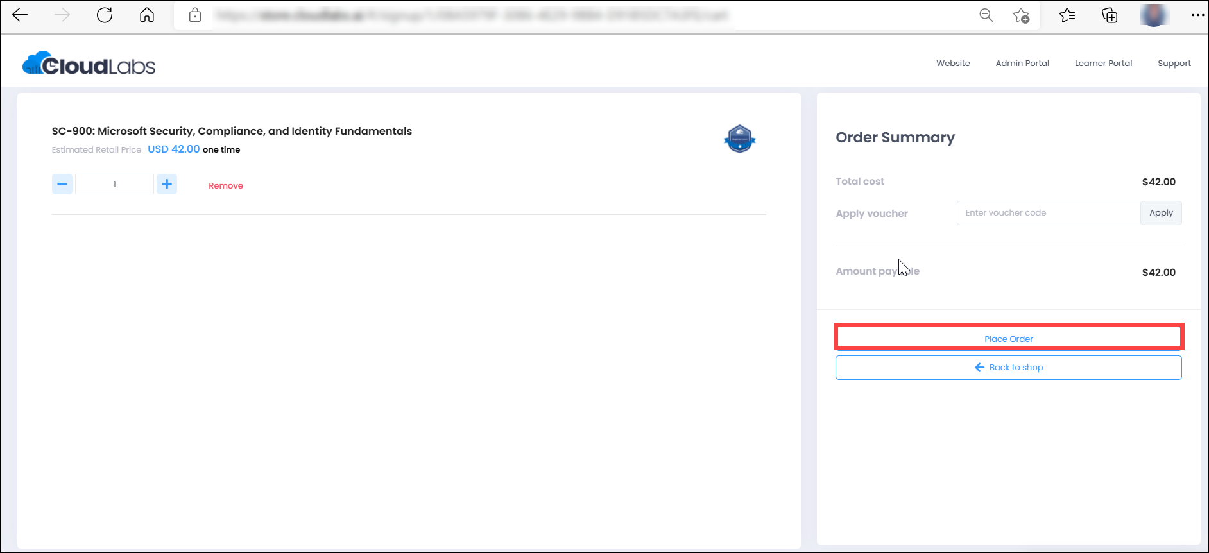
Task: Click the zoom magnifier icon in address bar
Action: pyautogui.click(x=986, y=15)
